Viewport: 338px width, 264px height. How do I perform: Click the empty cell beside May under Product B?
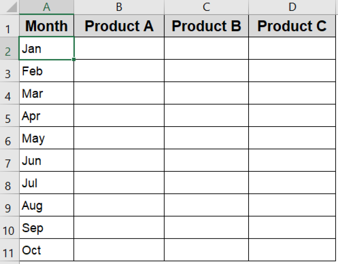click(x=206, y=138)
